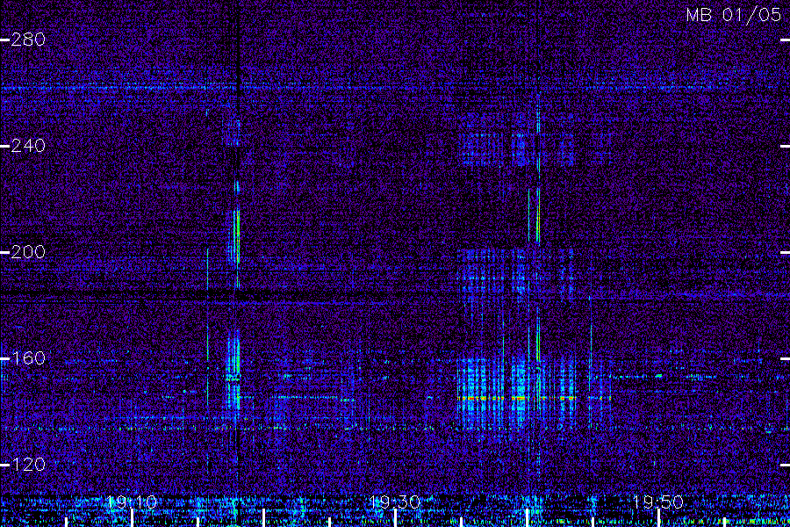790x527 pixels.
Task: Click the 200 frequency axis label
Action: click(28, 252)
